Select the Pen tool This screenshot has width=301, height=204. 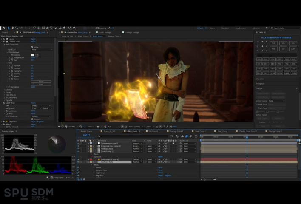click(x=47, y=28)
